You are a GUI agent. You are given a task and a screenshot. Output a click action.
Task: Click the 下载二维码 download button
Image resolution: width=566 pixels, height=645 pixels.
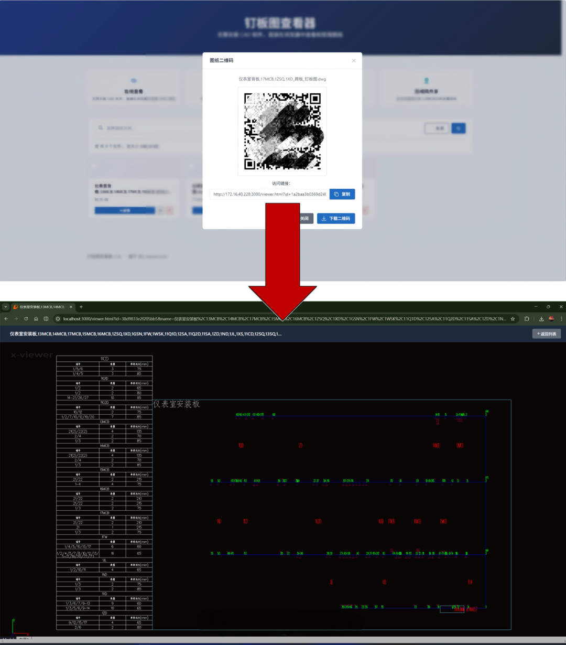(336, 218)
